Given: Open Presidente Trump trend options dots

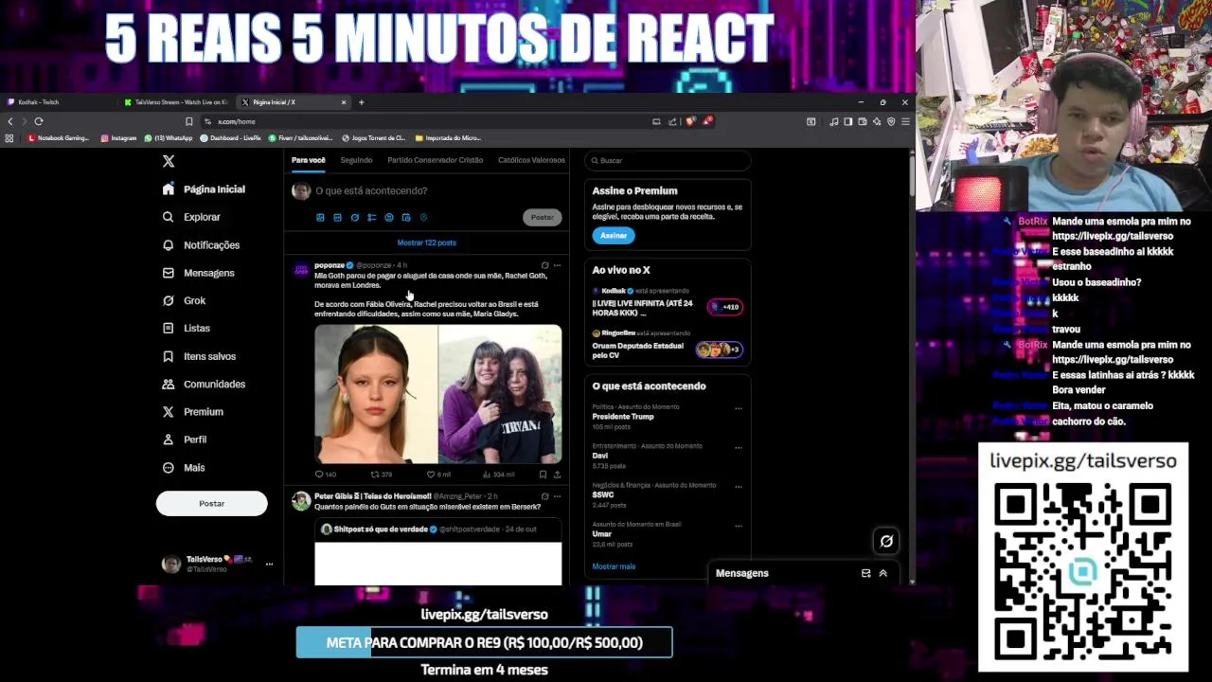Looking at the screenshot, I should point(739,408).
